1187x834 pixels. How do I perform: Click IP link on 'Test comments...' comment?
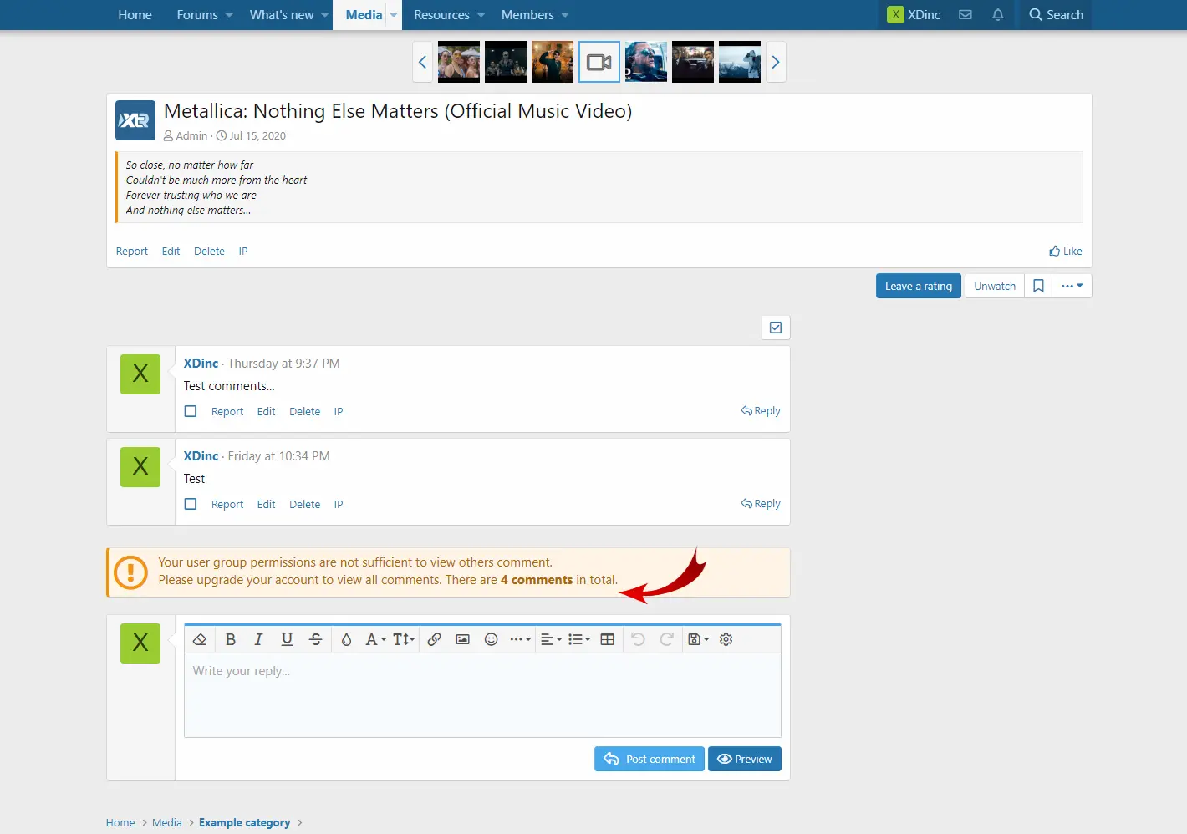pos(339,411)
